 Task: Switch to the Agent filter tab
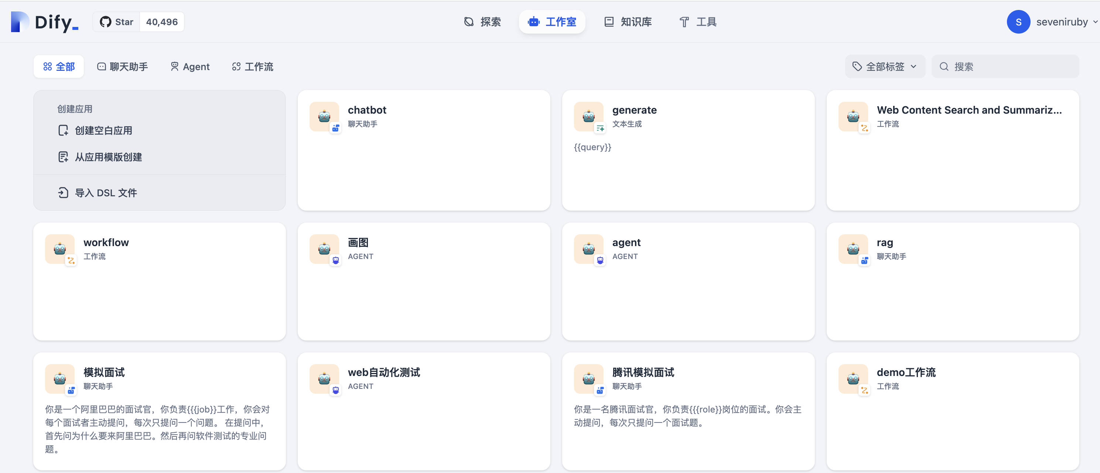tap(189, 66)
